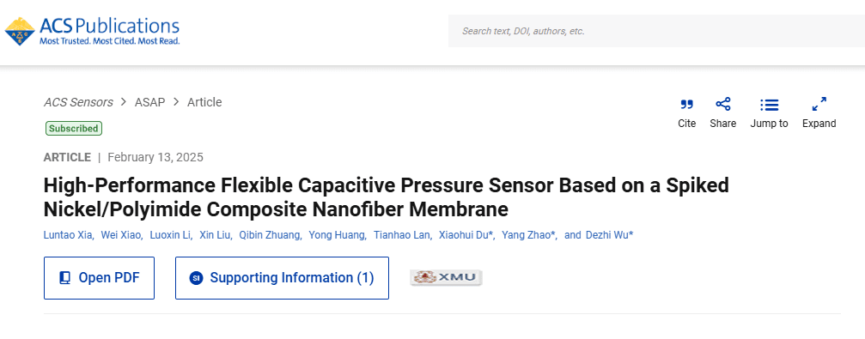Open the ASAP breadcrumb link
Screen dimensions: 865x339
pyautogui.click(x=149, y=102)
